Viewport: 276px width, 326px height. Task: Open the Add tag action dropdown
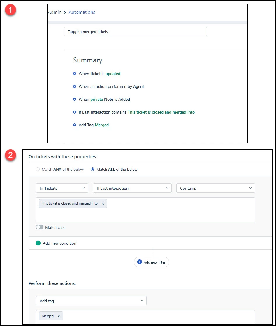[x=91, y=301]
